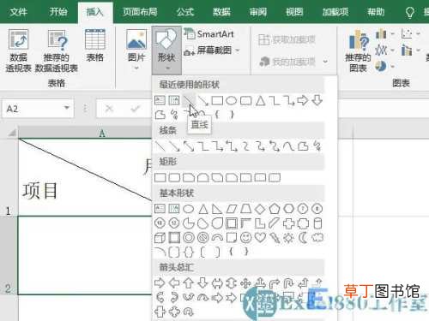Open the 页面布局 tab

pyautogui.click(x=140, y=12)
